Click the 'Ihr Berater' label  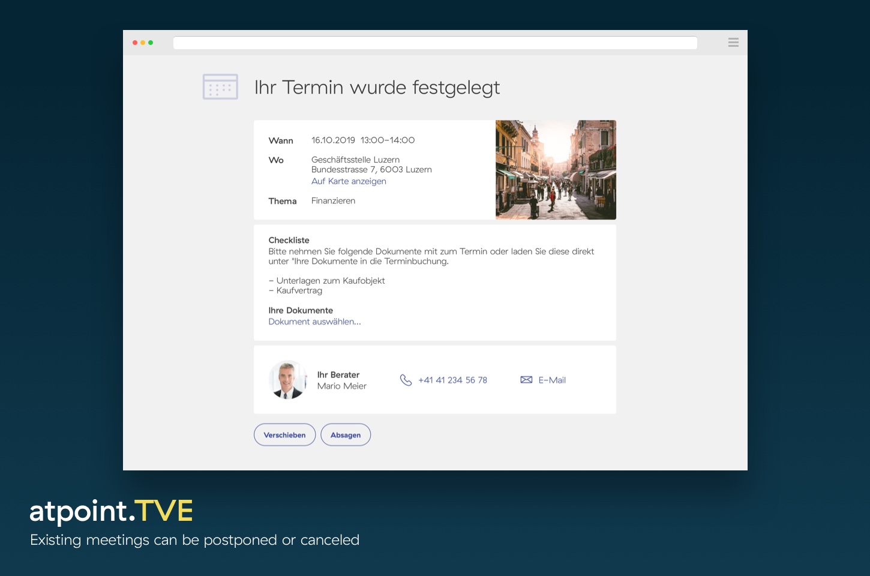[x=338, y=374]
